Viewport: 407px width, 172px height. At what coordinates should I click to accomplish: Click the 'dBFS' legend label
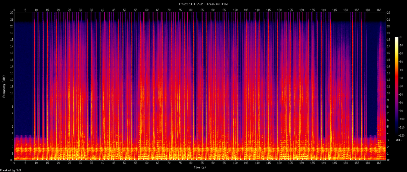tap(399, 140)
